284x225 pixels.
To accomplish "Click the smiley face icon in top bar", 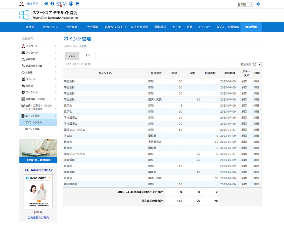I will click(x=65, y=4).
